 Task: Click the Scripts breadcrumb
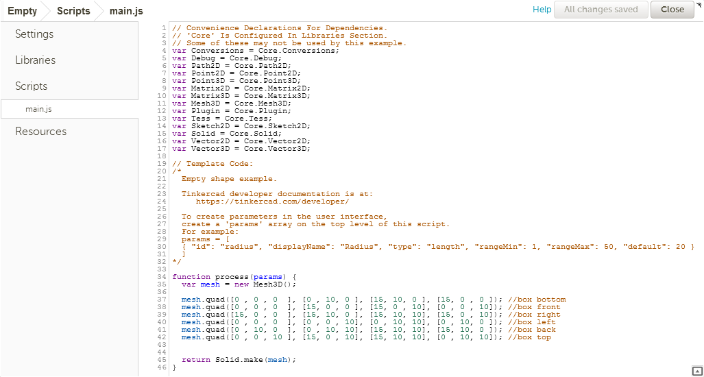[73, 11]
